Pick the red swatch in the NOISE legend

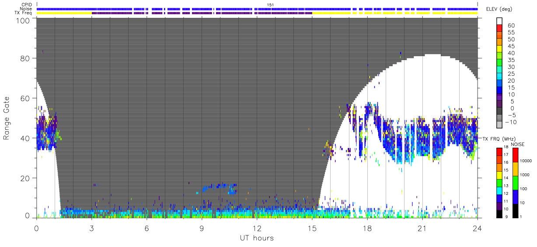[x=515, y=155]
